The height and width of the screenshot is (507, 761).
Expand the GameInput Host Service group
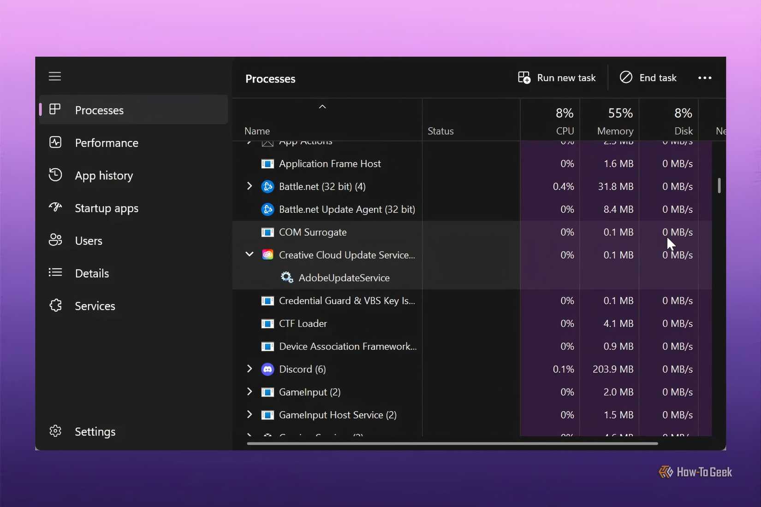[x=250, y=414]
